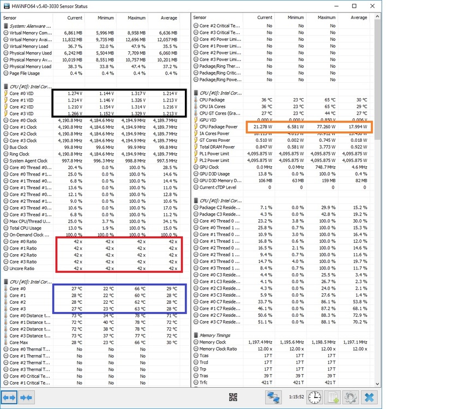
Task: Open the network remote monitoring icon
Action: (x=273, y=398)
